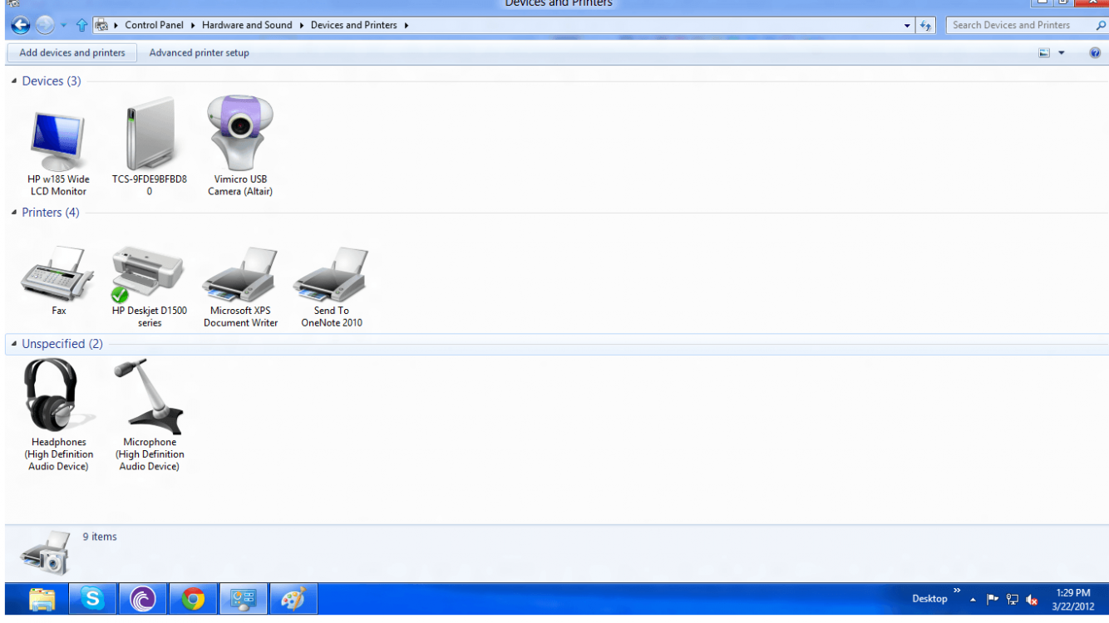1109x623 pixels.
Task: Show hidden tray icons arrow
Action: click(973, 599)
